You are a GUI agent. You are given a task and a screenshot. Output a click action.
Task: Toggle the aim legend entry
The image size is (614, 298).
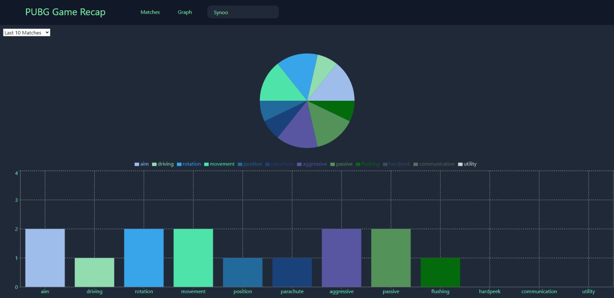point(142,164)
